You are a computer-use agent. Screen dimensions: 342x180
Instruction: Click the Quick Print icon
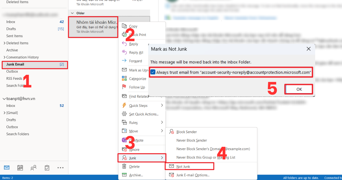pos(125,35)
